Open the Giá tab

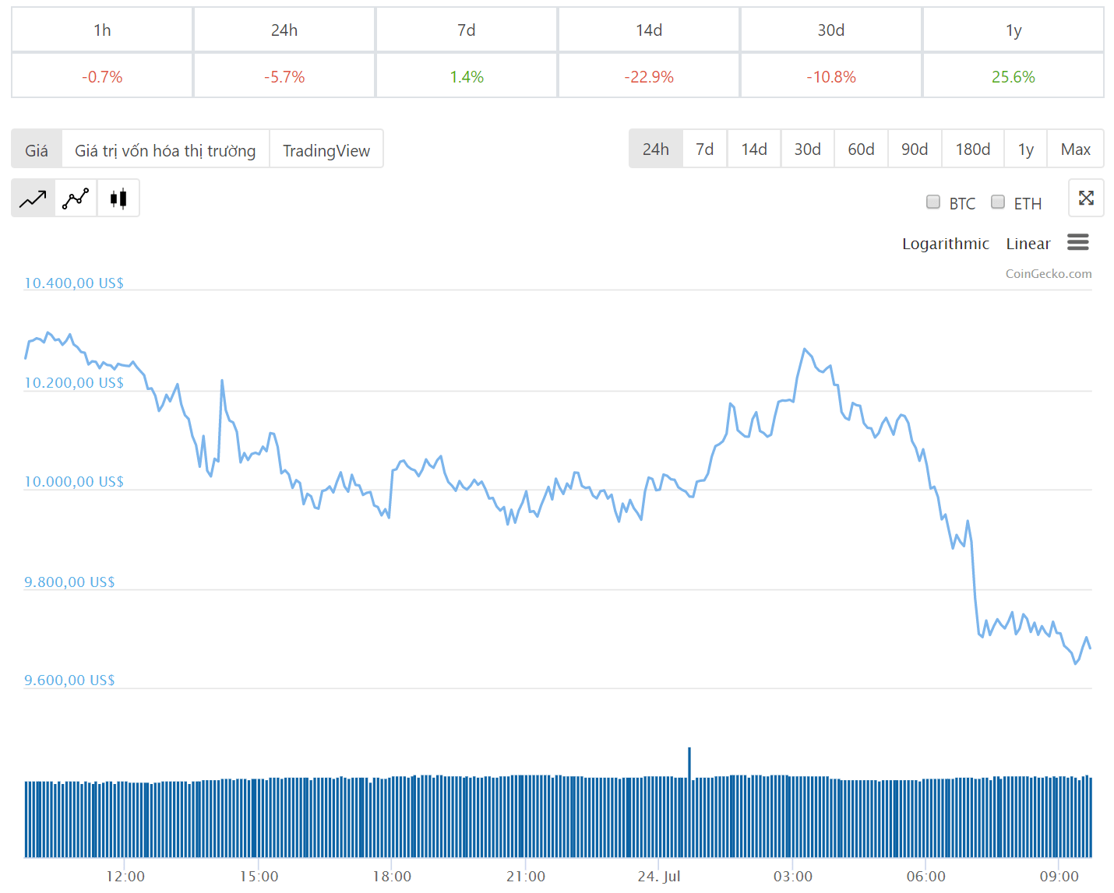click(37, 149)
